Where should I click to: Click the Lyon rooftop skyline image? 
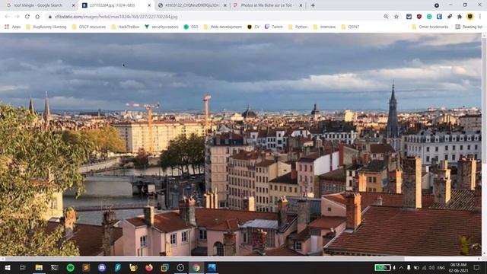240,145
